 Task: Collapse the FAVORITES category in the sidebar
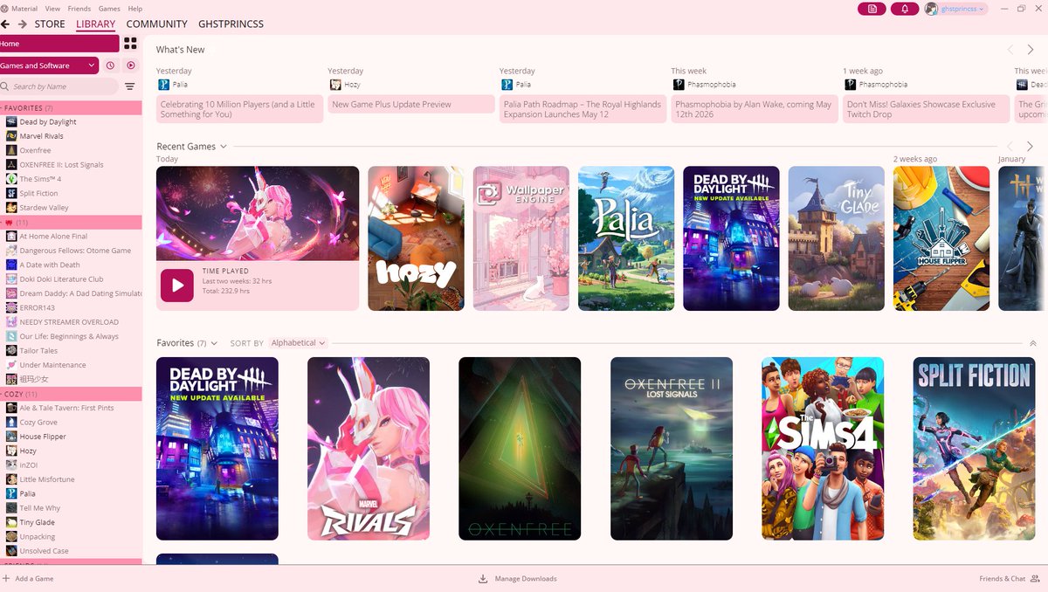71,107
